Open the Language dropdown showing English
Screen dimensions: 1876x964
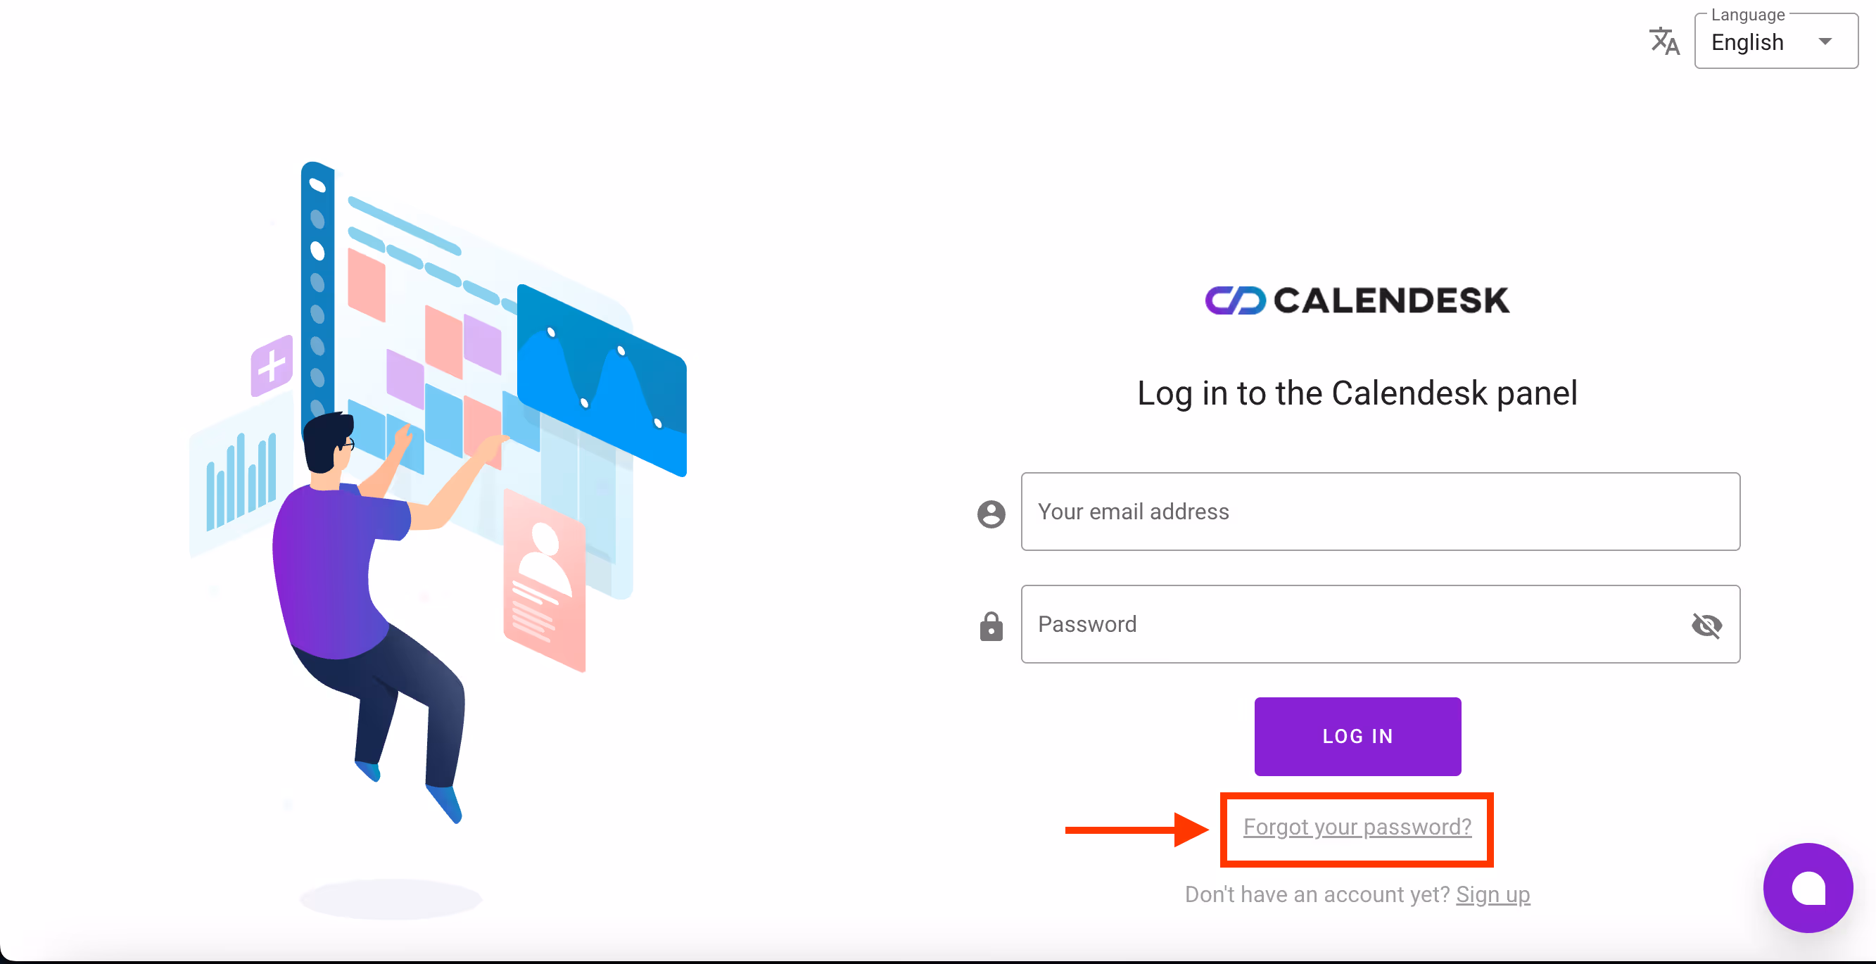tap(1763, 42)
